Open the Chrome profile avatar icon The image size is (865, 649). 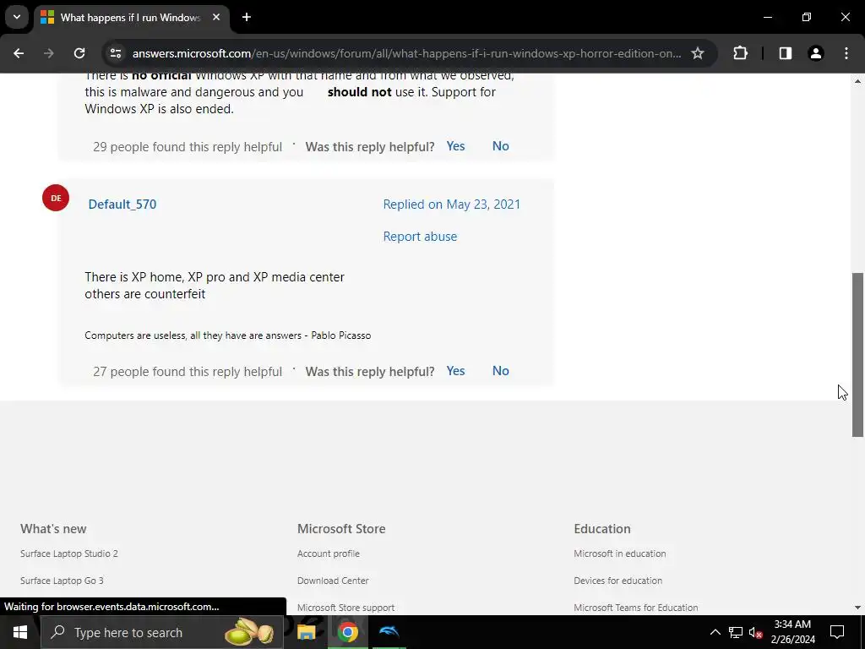coord(815,53)
